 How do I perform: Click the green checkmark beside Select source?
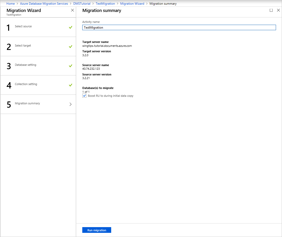pos(71,27)
